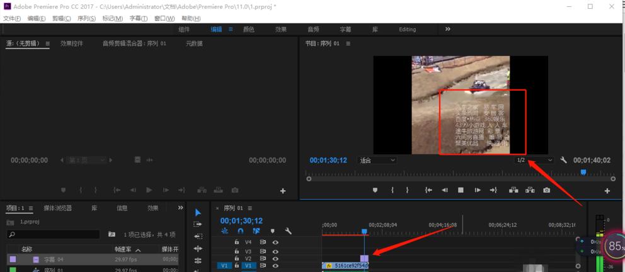Switch to the 颜色 workspace
This screenshot has width=625, height=272.
(249, 30)
